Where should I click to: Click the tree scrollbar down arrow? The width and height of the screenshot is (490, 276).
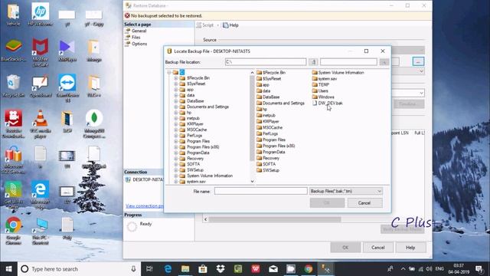(x=252, y=181)
